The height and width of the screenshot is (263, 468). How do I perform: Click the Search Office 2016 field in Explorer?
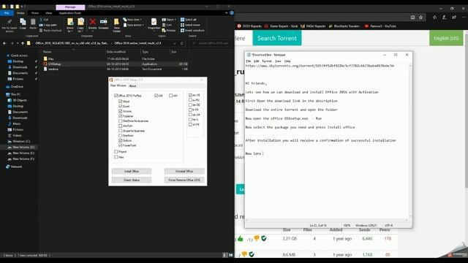211,43
